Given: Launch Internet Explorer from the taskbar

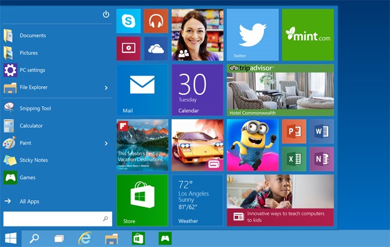Looking at the screenshot, I should pyautogui.click(x=85, y=238).
